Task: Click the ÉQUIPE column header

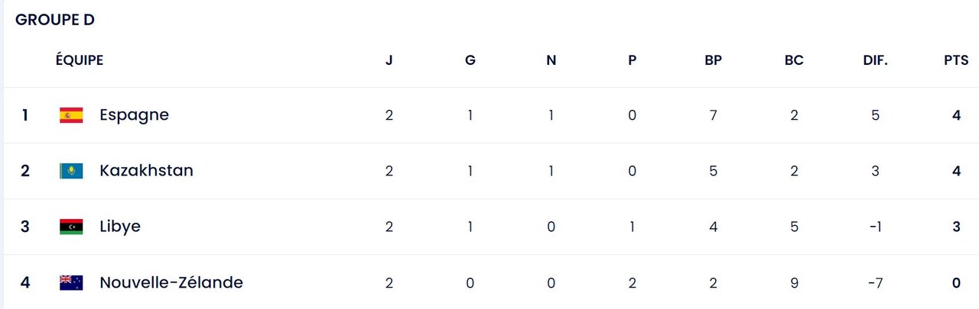Action: click(79, 61)
